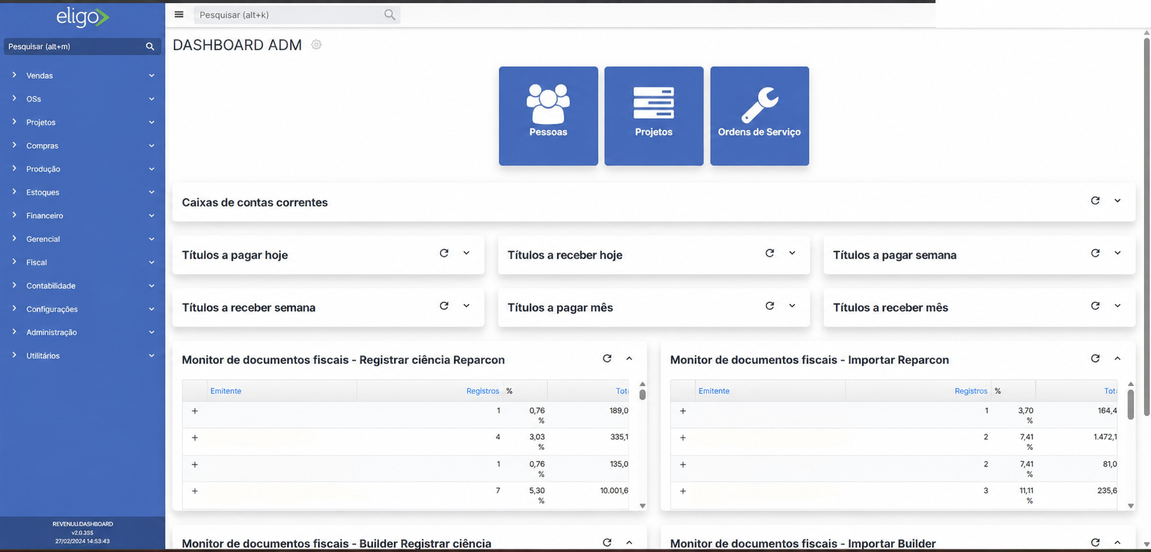This screenshot has width=1151, height=552.
Task: Sort by Registros in Importar Reparcon table
Action: tap(971, 391)
